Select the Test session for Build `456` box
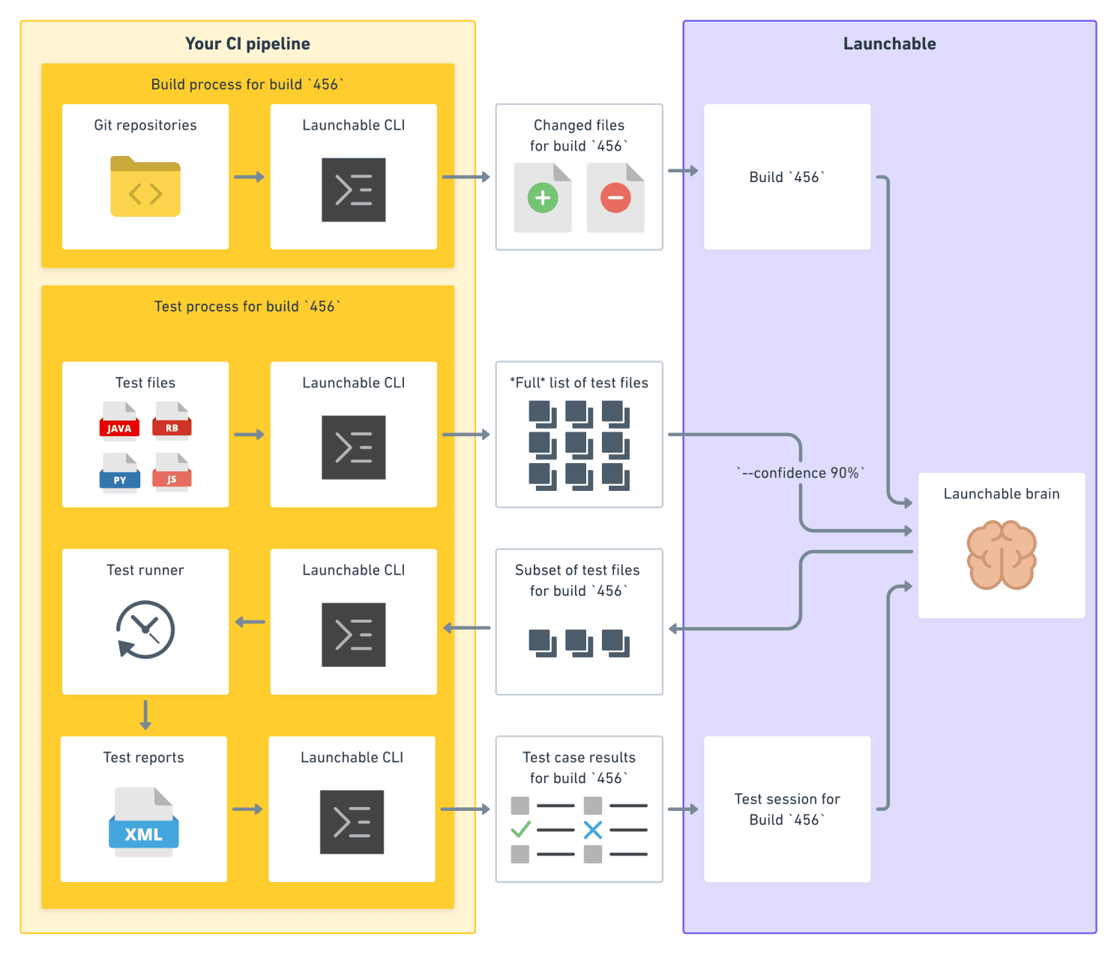Image resolution: width=1117 pixels, height=954 pixels. 787,809
